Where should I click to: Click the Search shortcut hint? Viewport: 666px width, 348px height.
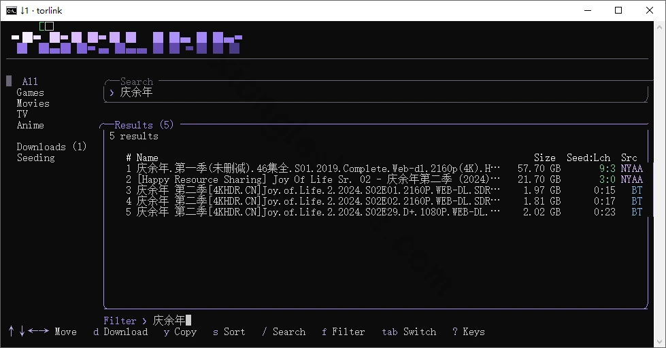coord(283,332)
